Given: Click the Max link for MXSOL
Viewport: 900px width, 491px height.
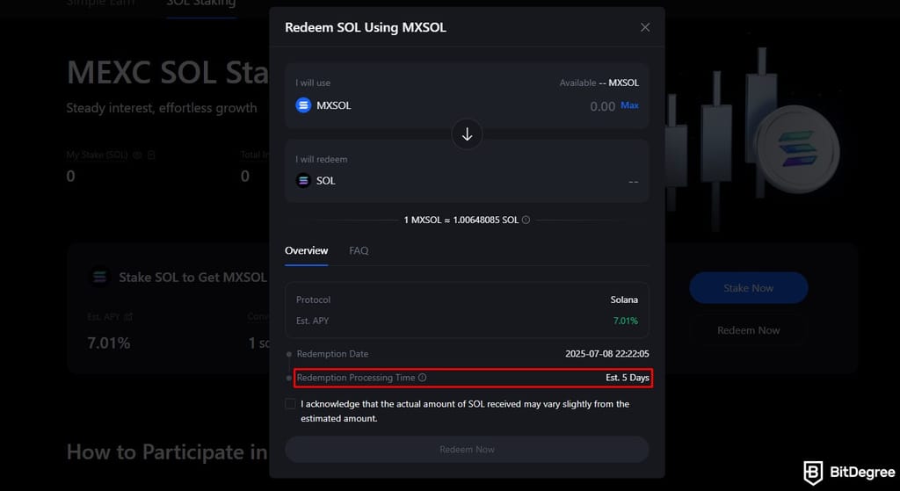Looking at the screenshot, I should [x=629, y=105].
